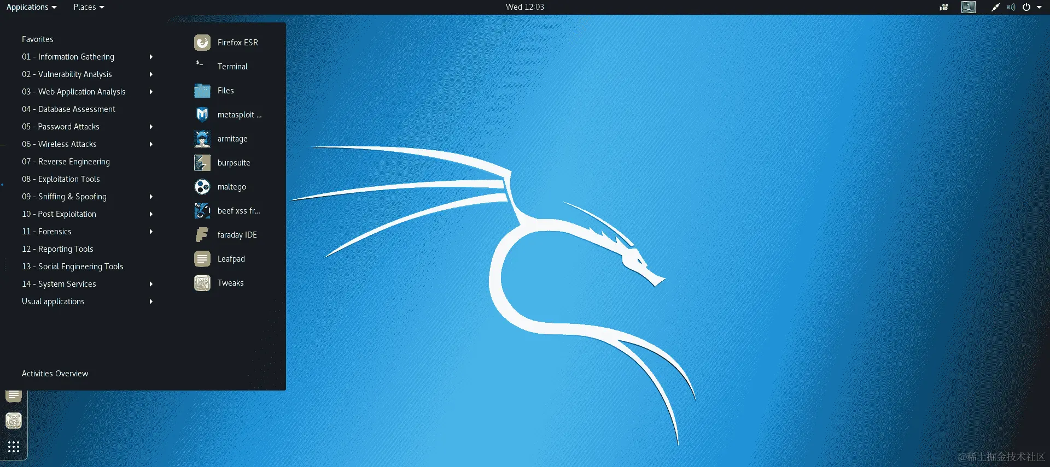Viewport: 1050px width, 467px height.
Task: Expand Web Application Analysis submenu arrow
Action: click(x=151, y=92)
